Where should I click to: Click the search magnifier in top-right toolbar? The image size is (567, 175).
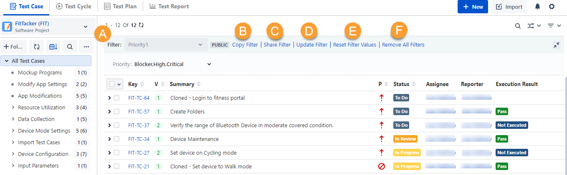pyautogui.click(x=518, y=26)
